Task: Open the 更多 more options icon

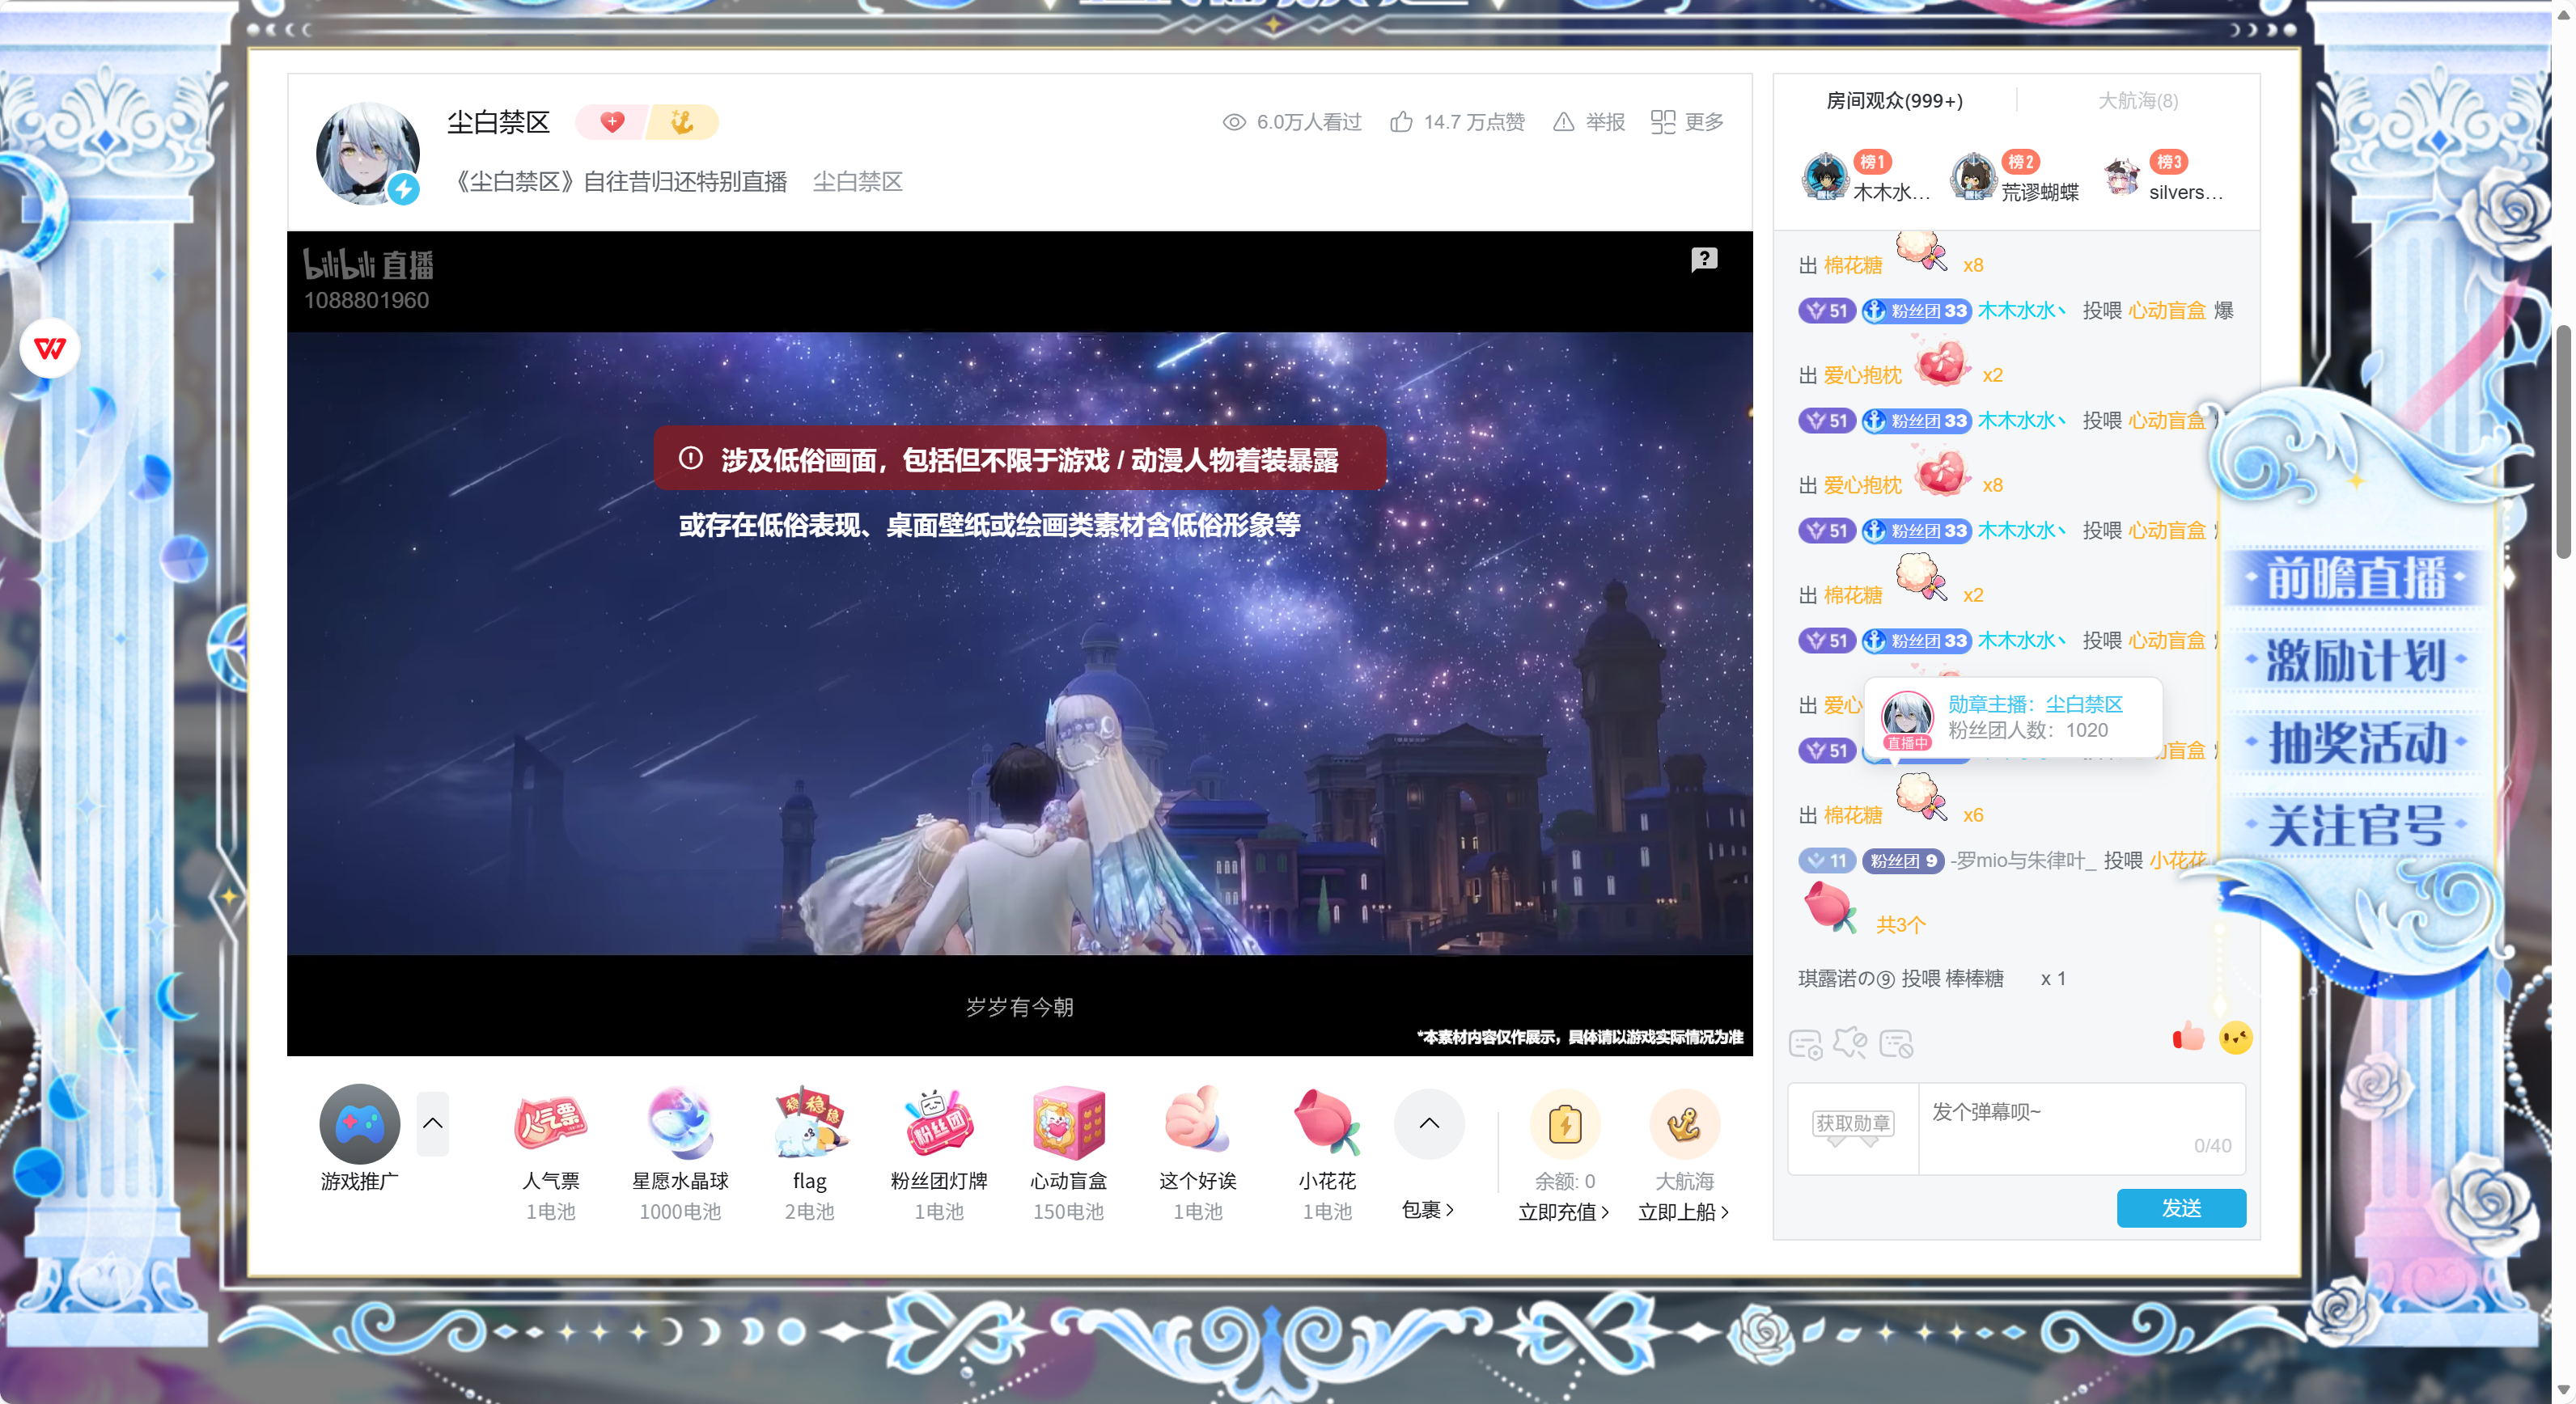Action: coord(1662,122)
